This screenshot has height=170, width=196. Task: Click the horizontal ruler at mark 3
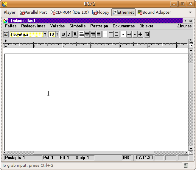tap(91, 46)
